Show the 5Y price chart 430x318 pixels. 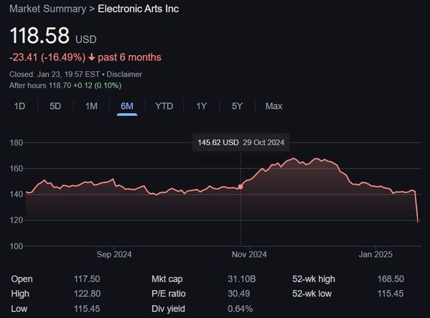[237, 106]
